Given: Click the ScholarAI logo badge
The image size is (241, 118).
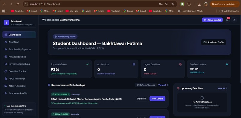Looking at the screenshot, I should tap(7, 23).
